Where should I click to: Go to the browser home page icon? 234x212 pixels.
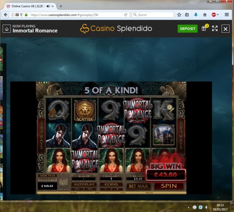[x=205, y=15]
